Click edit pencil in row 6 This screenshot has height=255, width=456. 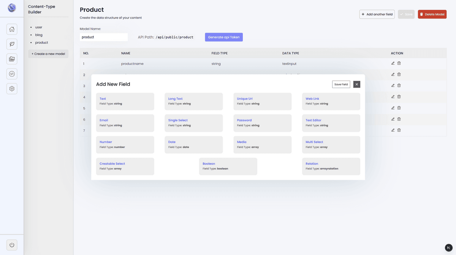pos(393,119)
